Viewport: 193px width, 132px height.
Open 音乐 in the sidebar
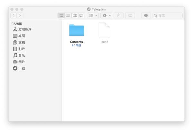[19, 55]
